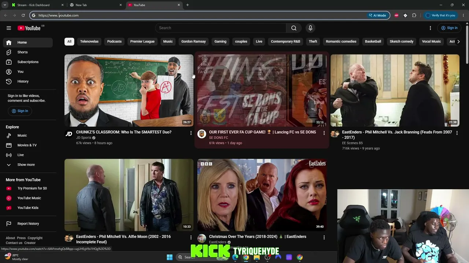Open the tab search dropdown chevron
Image resolution: width=469 pixels, height=263 pixels.
pyautogui.click(x=5, y=5)
